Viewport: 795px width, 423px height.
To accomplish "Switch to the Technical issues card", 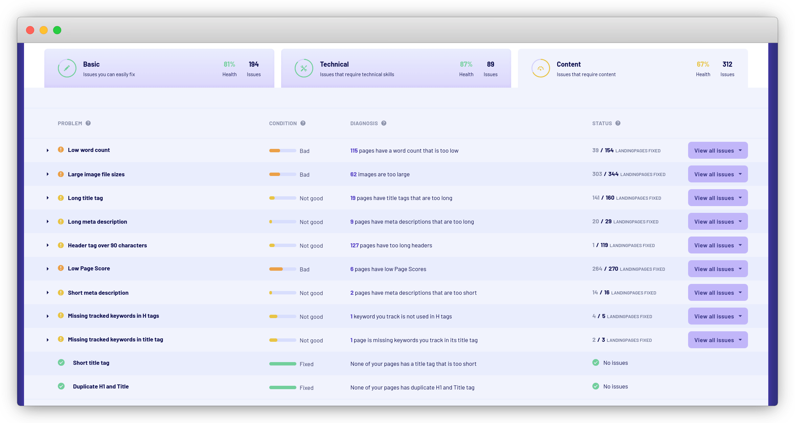I will pyautogui.click(x=396, y=68).
